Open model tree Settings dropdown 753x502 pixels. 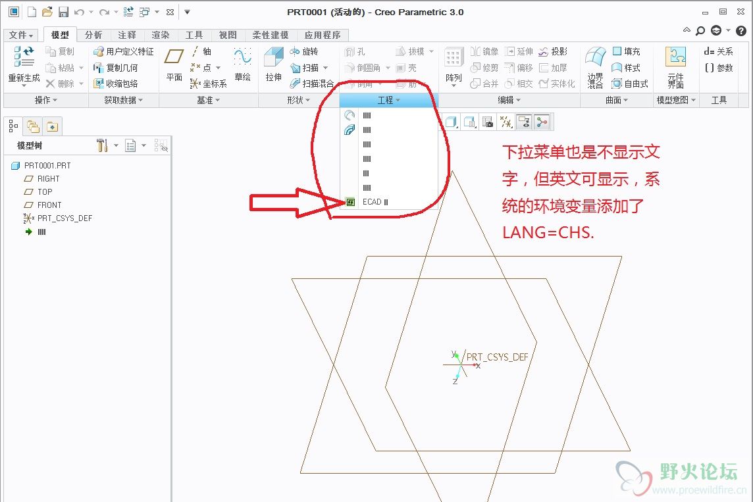(107, 145)
